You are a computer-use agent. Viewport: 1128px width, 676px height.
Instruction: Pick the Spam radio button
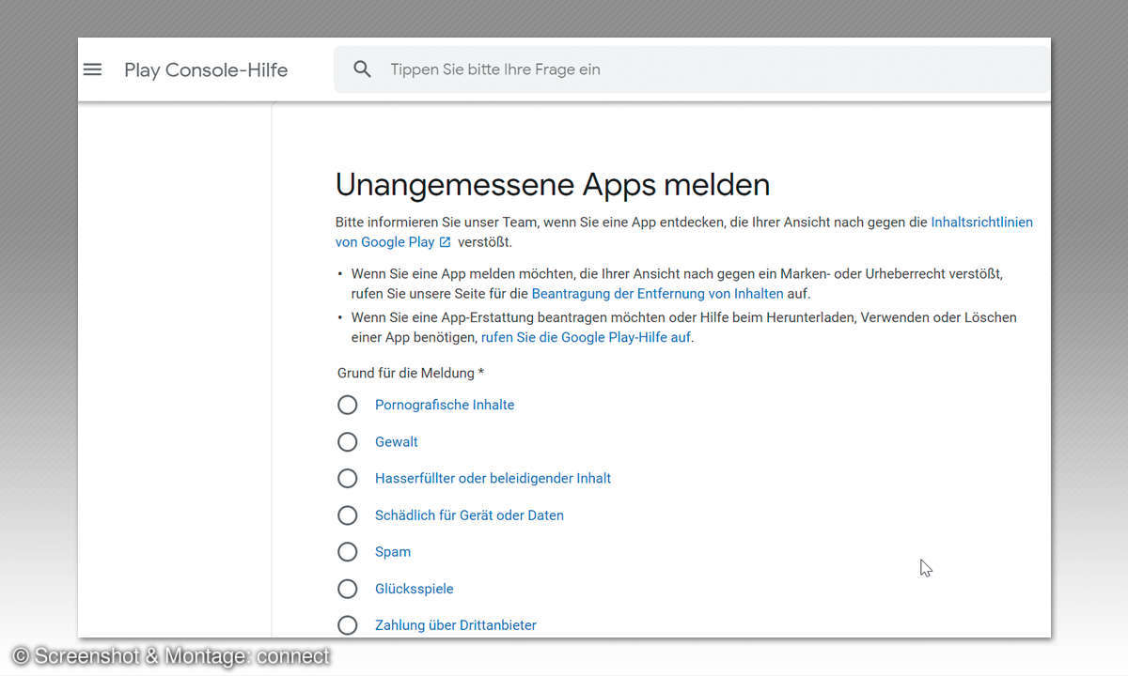coord(348,552)
